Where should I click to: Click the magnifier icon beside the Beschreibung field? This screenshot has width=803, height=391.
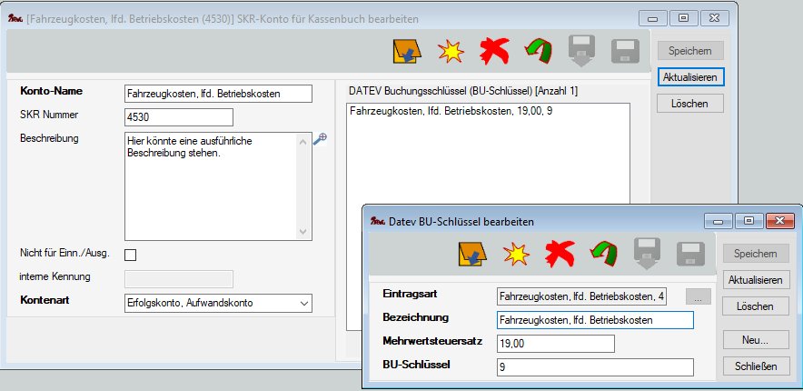tap(319, 138)
